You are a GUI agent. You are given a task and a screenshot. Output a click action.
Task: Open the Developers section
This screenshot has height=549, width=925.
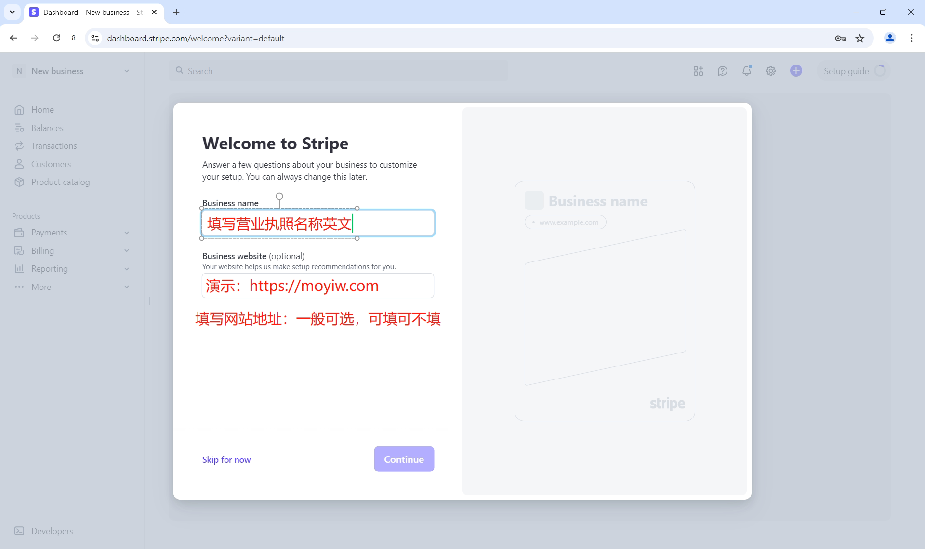pos(52,531)
